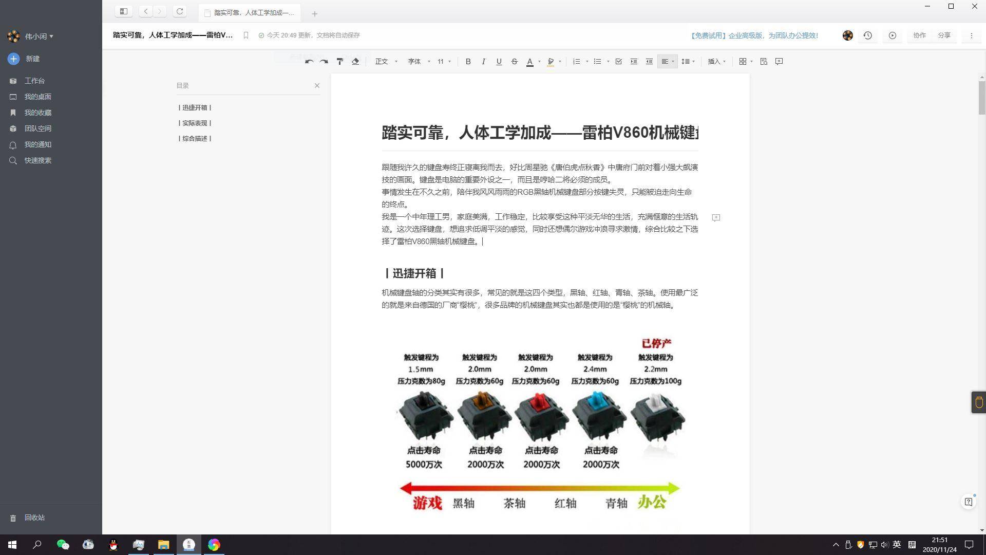The height and width of the screenshot is (555, 986).
Task: Open numbered list style dropdown arrow
Action: coord(587,62)
